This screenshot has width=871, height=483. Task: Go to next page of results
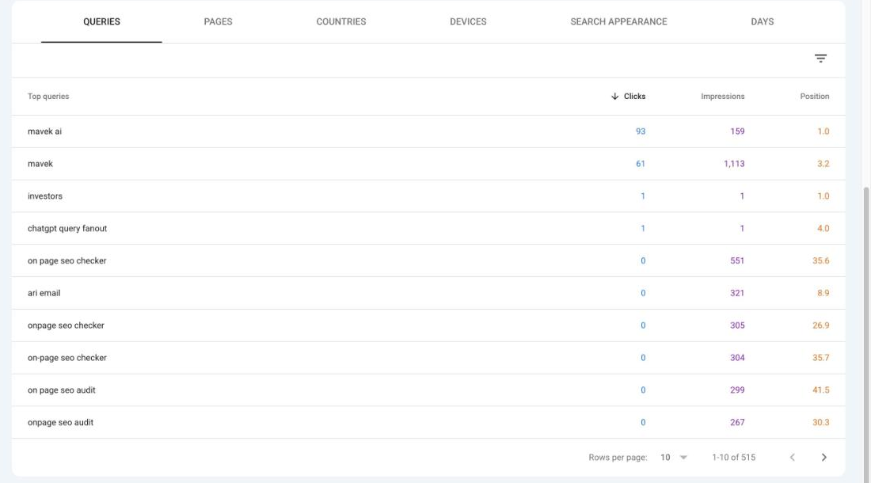823,458
